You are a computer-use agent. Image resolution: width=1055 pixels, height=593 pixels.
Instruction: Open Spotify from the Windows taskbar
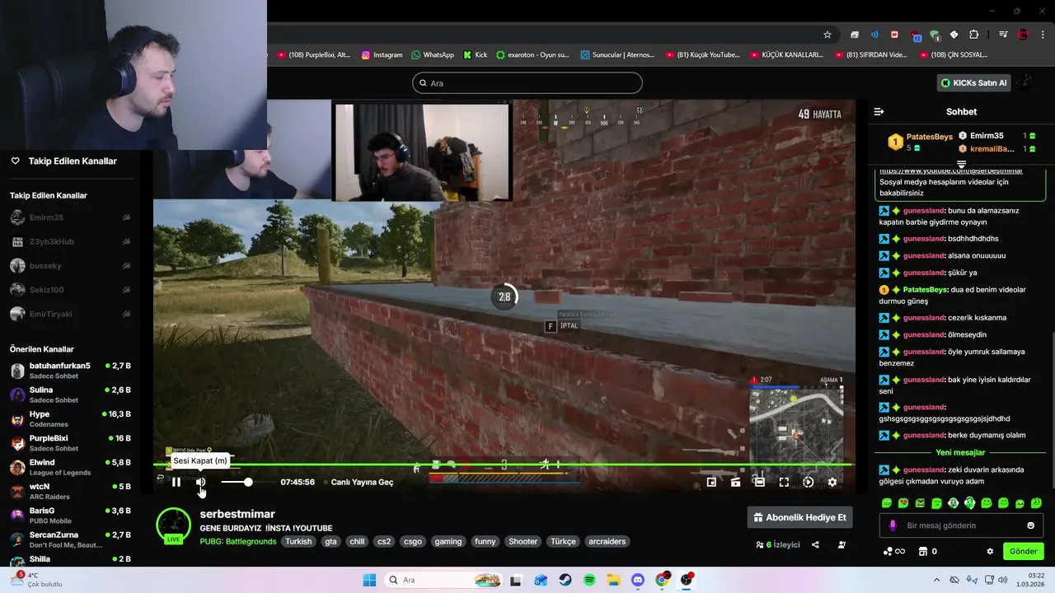point(589,580)
